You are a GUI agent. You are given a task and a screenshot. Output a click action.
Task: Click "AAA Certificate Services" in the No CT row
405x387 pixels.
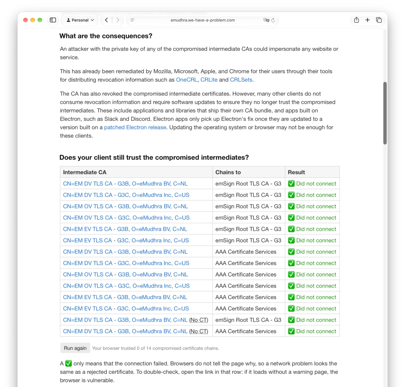246,331
